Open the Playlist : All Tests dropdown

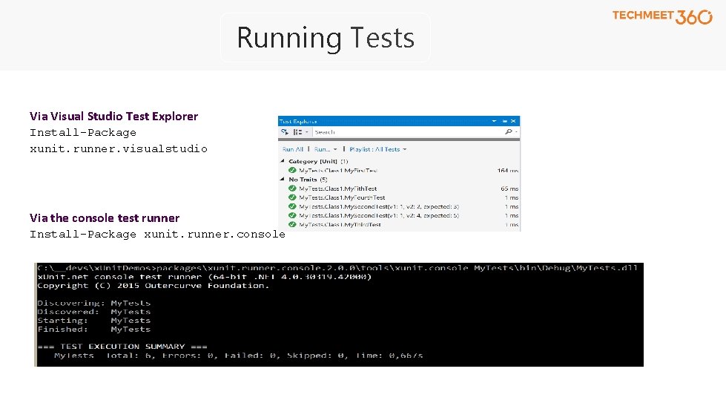click(x=377, y=149)
